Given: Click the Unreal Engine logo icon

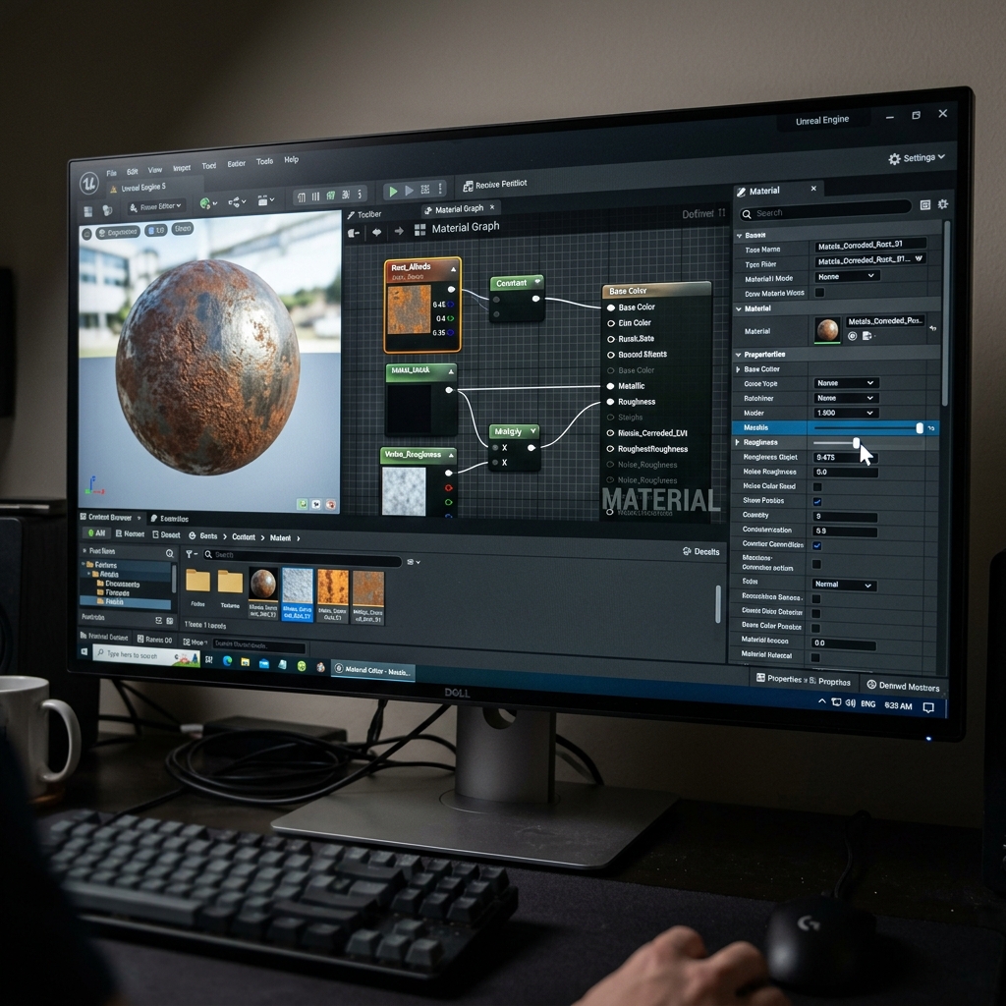Looking at the screenshot, I should tap(89, 182).
